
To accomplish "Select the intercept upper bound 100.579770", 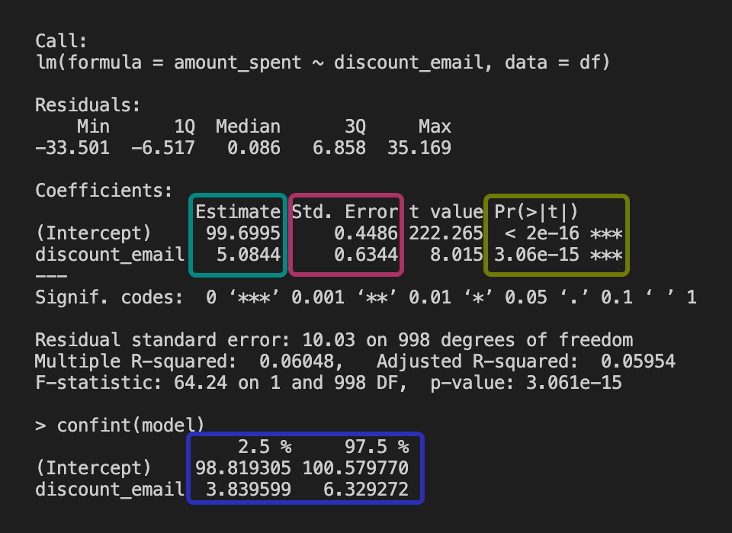I will 355,467.
